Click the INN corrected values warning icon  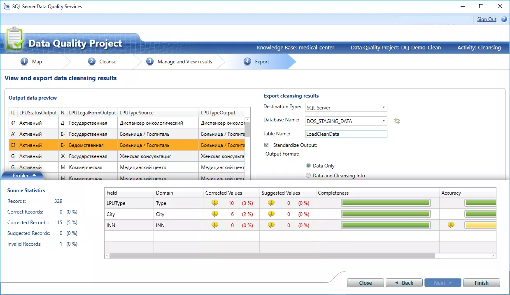click(214, 225)
